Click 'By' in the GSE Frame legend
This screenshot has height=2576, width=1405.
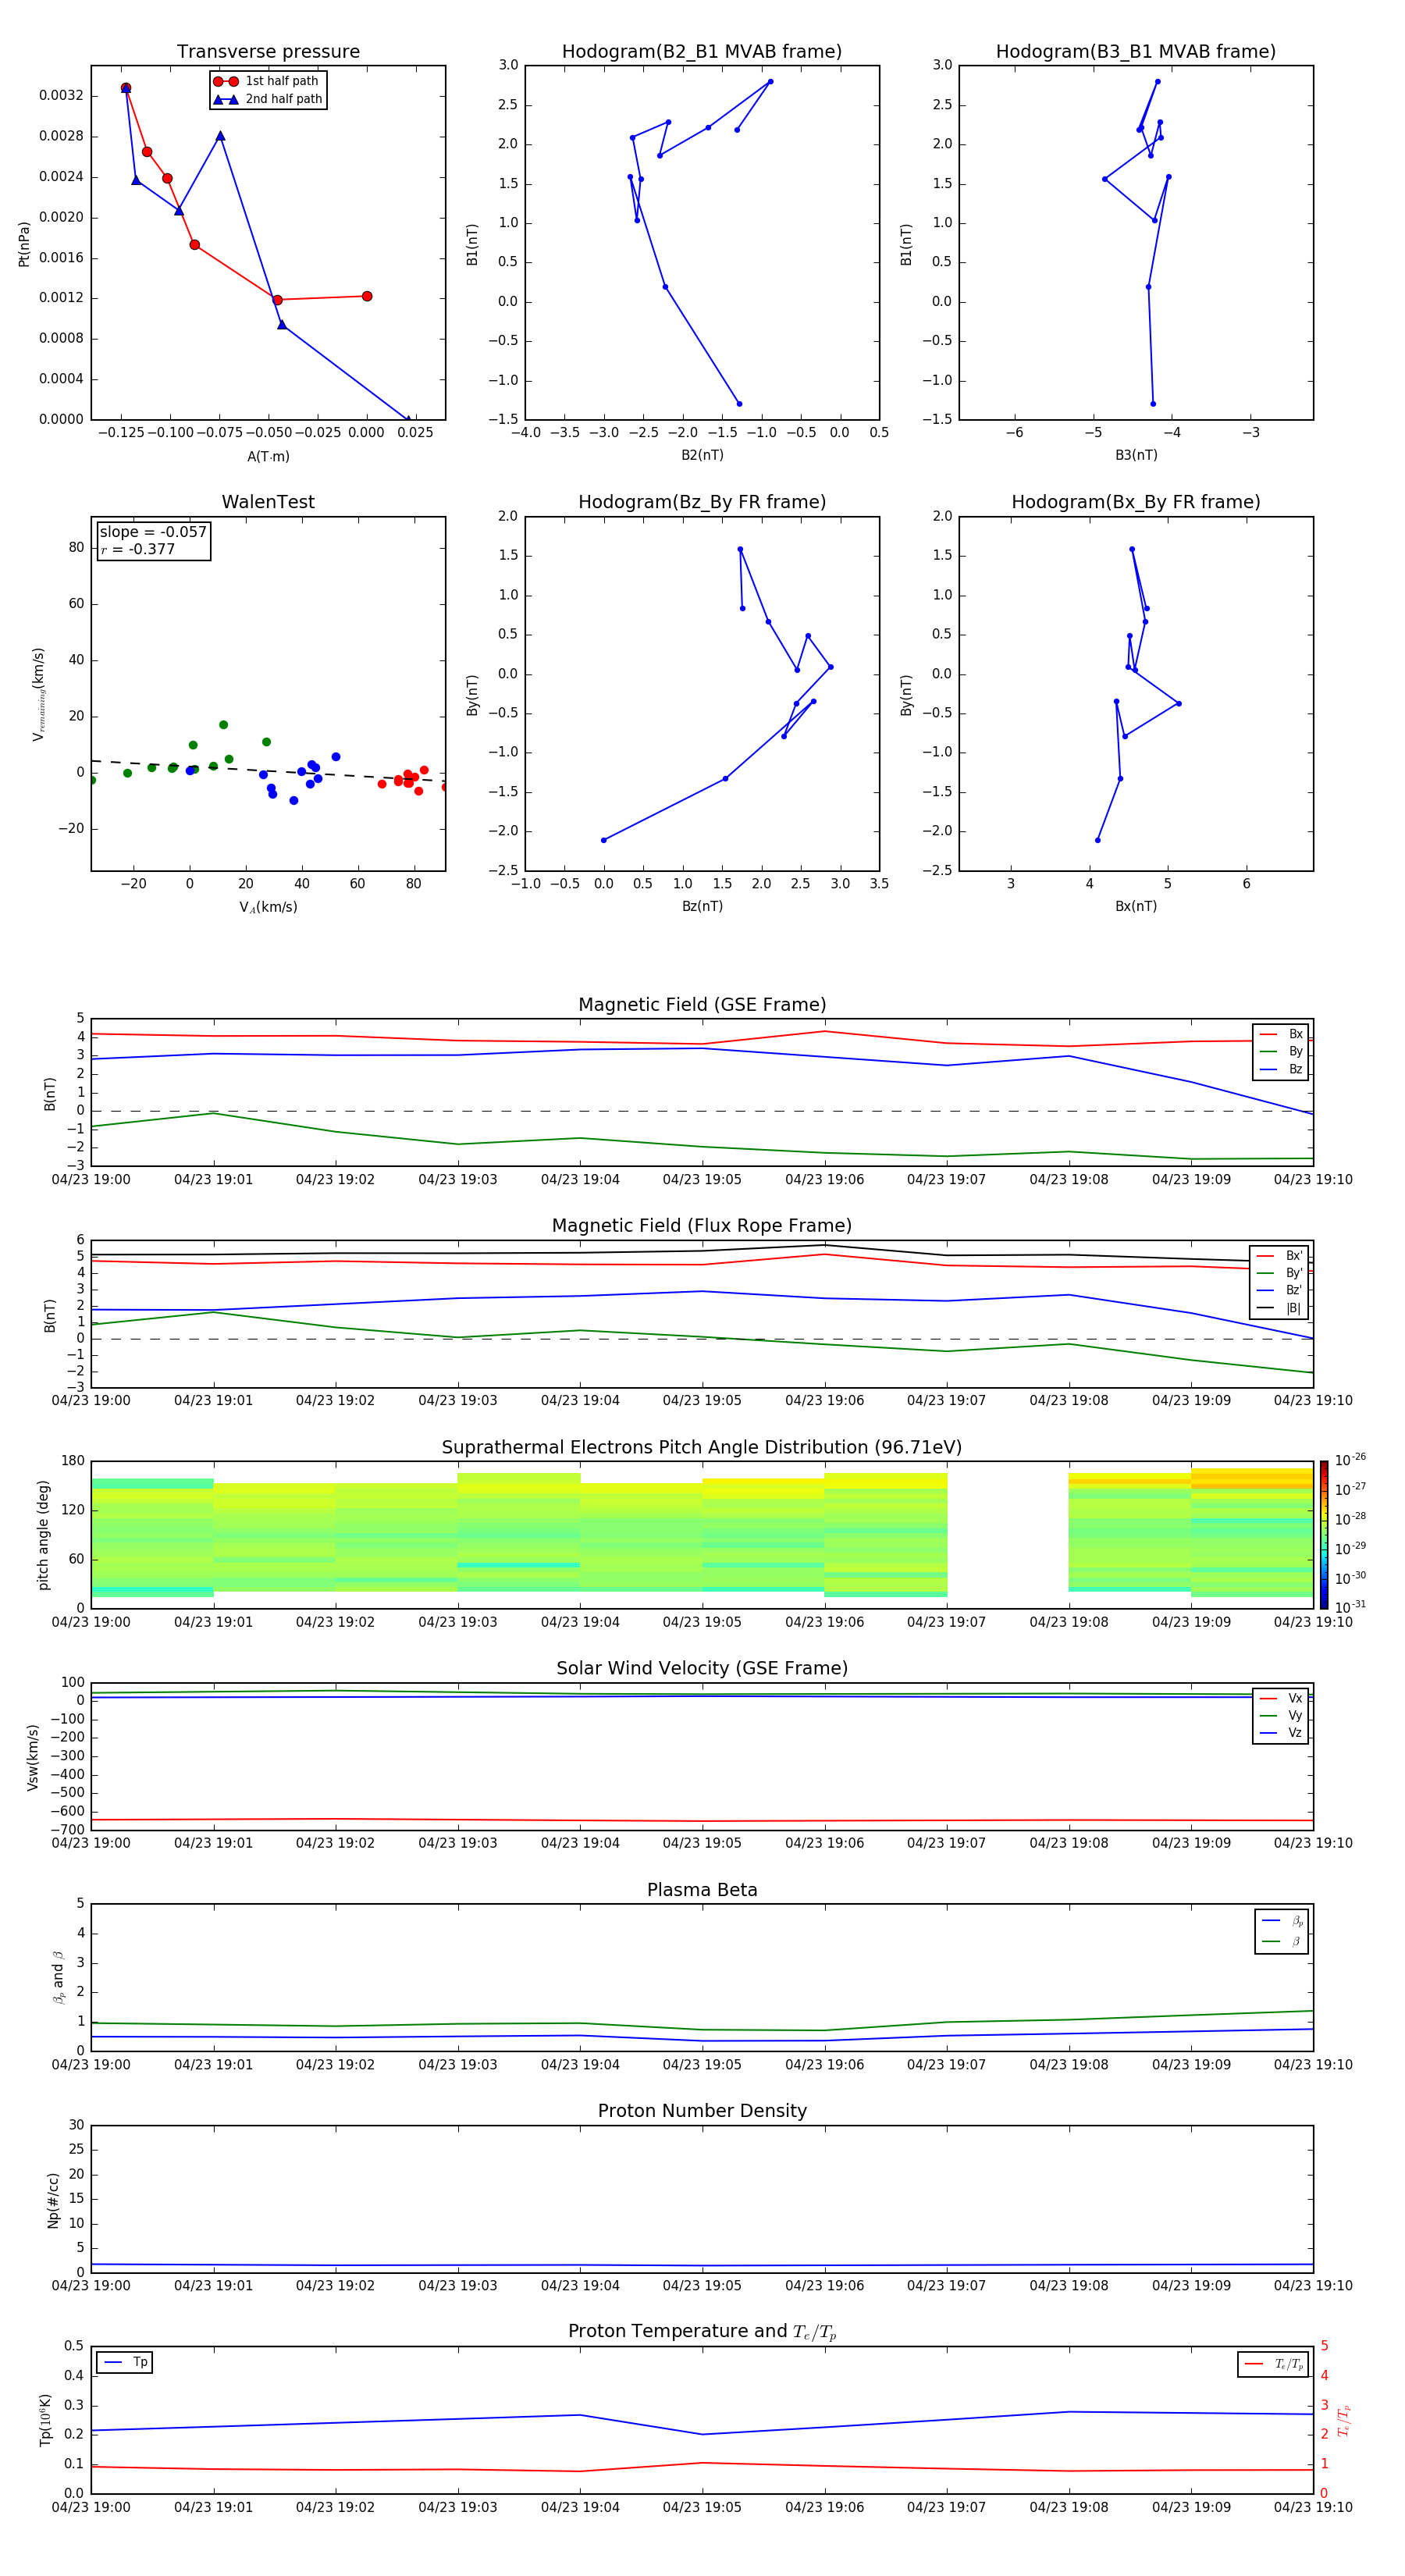click(1282, 1051)
